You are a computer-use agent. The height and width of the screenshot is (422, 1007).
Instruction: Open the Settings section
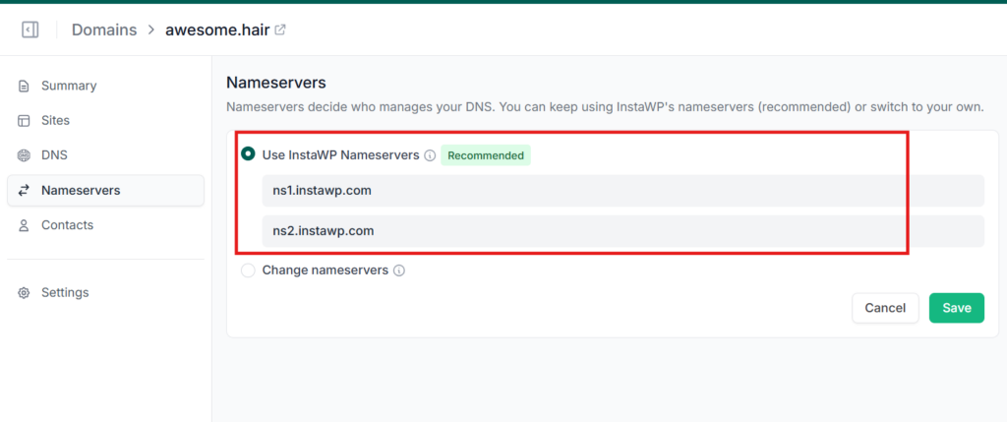[105, 293]
